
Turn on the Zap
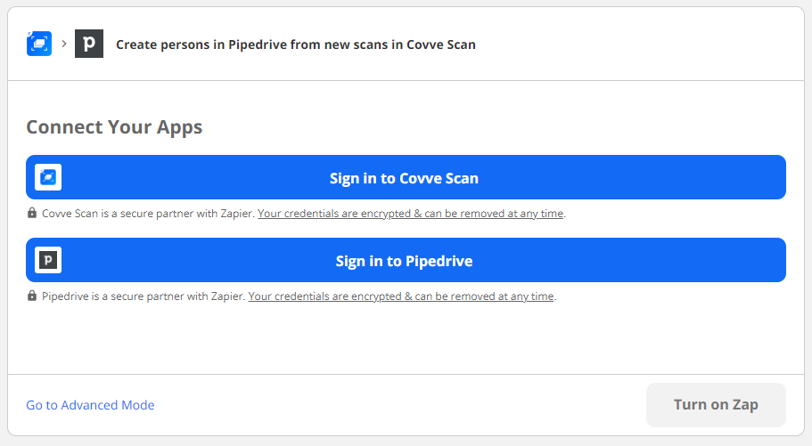click(716, 405)
